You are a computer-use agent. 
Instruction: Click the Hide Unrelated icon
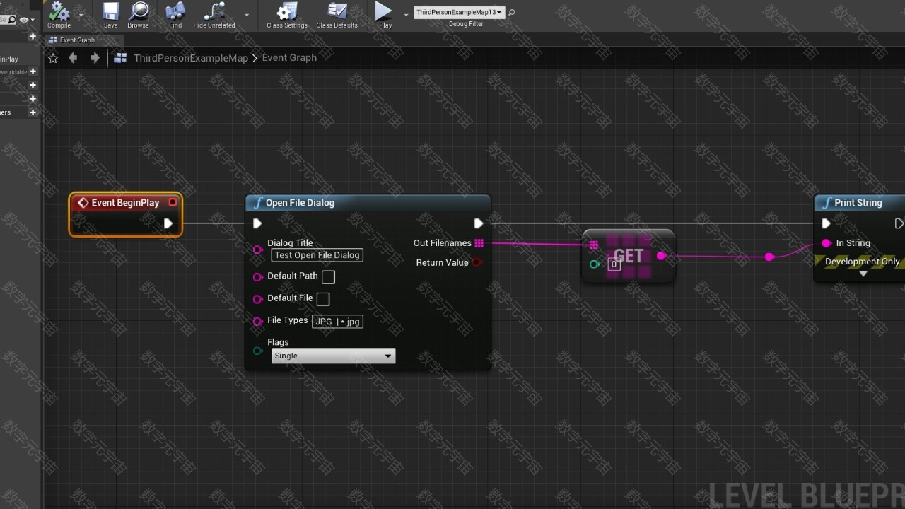(214, 12)
